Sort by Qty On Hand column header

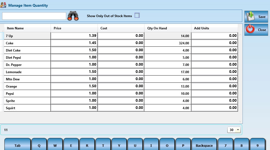point(168,28)
